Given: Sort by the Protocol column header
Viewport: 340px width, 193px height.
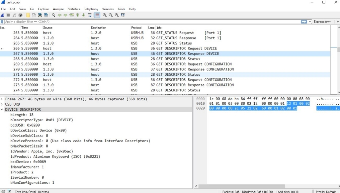Looking at the screenshot, I should (x=138, y=28).
